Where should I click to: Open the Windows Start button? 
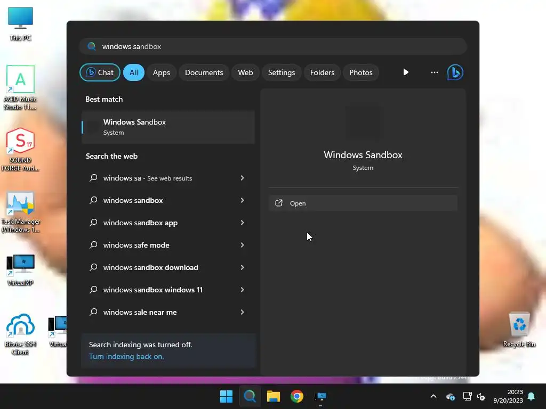click(226, 396)
